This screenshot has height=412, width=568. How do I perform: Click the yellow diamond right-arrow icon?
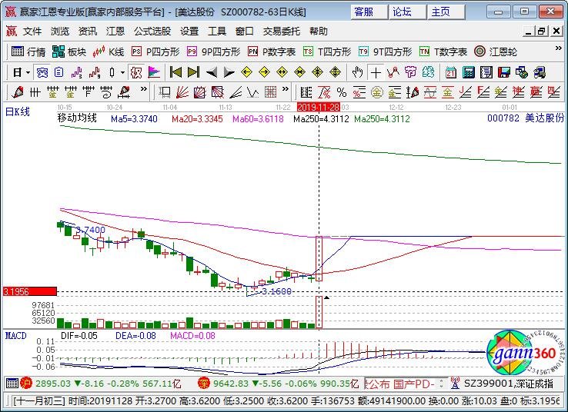[265, 72]
